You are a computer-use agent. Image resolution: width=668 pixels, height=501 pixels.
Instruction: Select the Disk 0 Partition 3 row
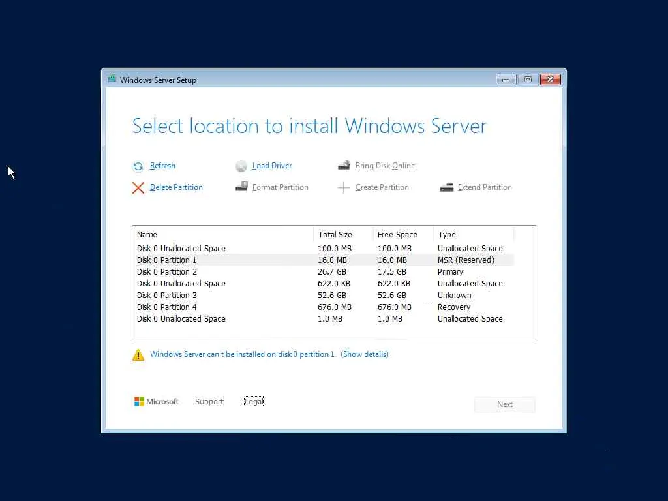[324, 296]
